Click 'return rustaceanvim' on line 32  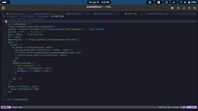(x=16, y=99)
